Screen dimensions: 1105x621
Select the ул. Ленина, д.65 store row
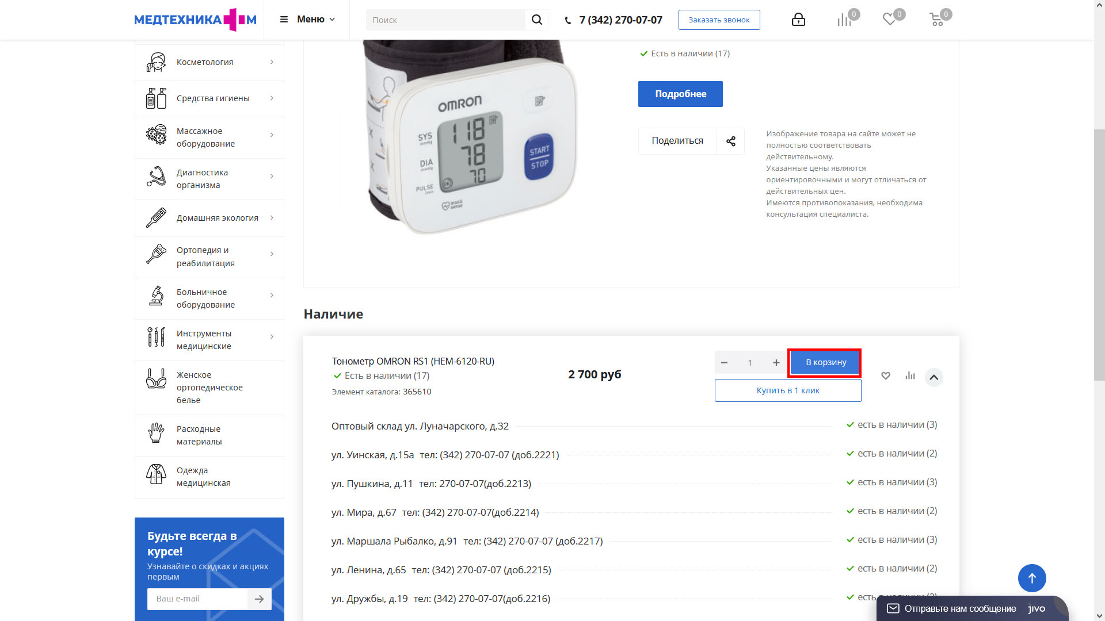(634, 569)
